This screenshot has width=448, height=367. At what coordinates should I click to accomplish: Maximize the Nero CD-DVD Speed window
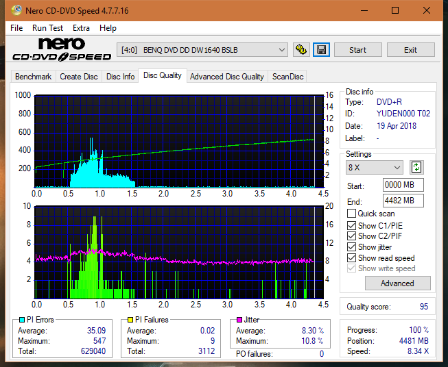395,10
